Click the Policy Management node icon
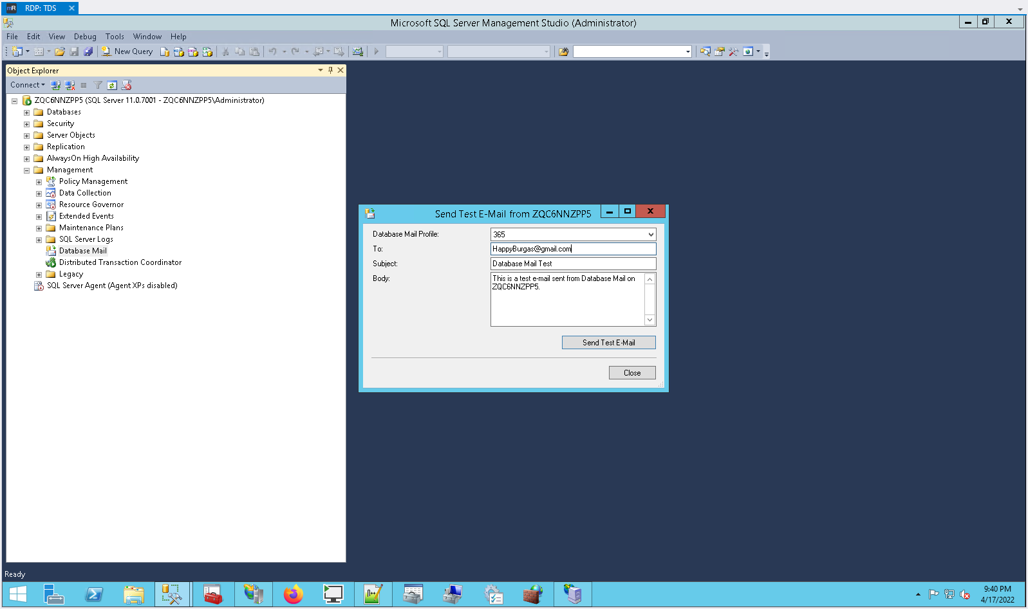This screenshot has width=1028, height=609. coord(51,181)
